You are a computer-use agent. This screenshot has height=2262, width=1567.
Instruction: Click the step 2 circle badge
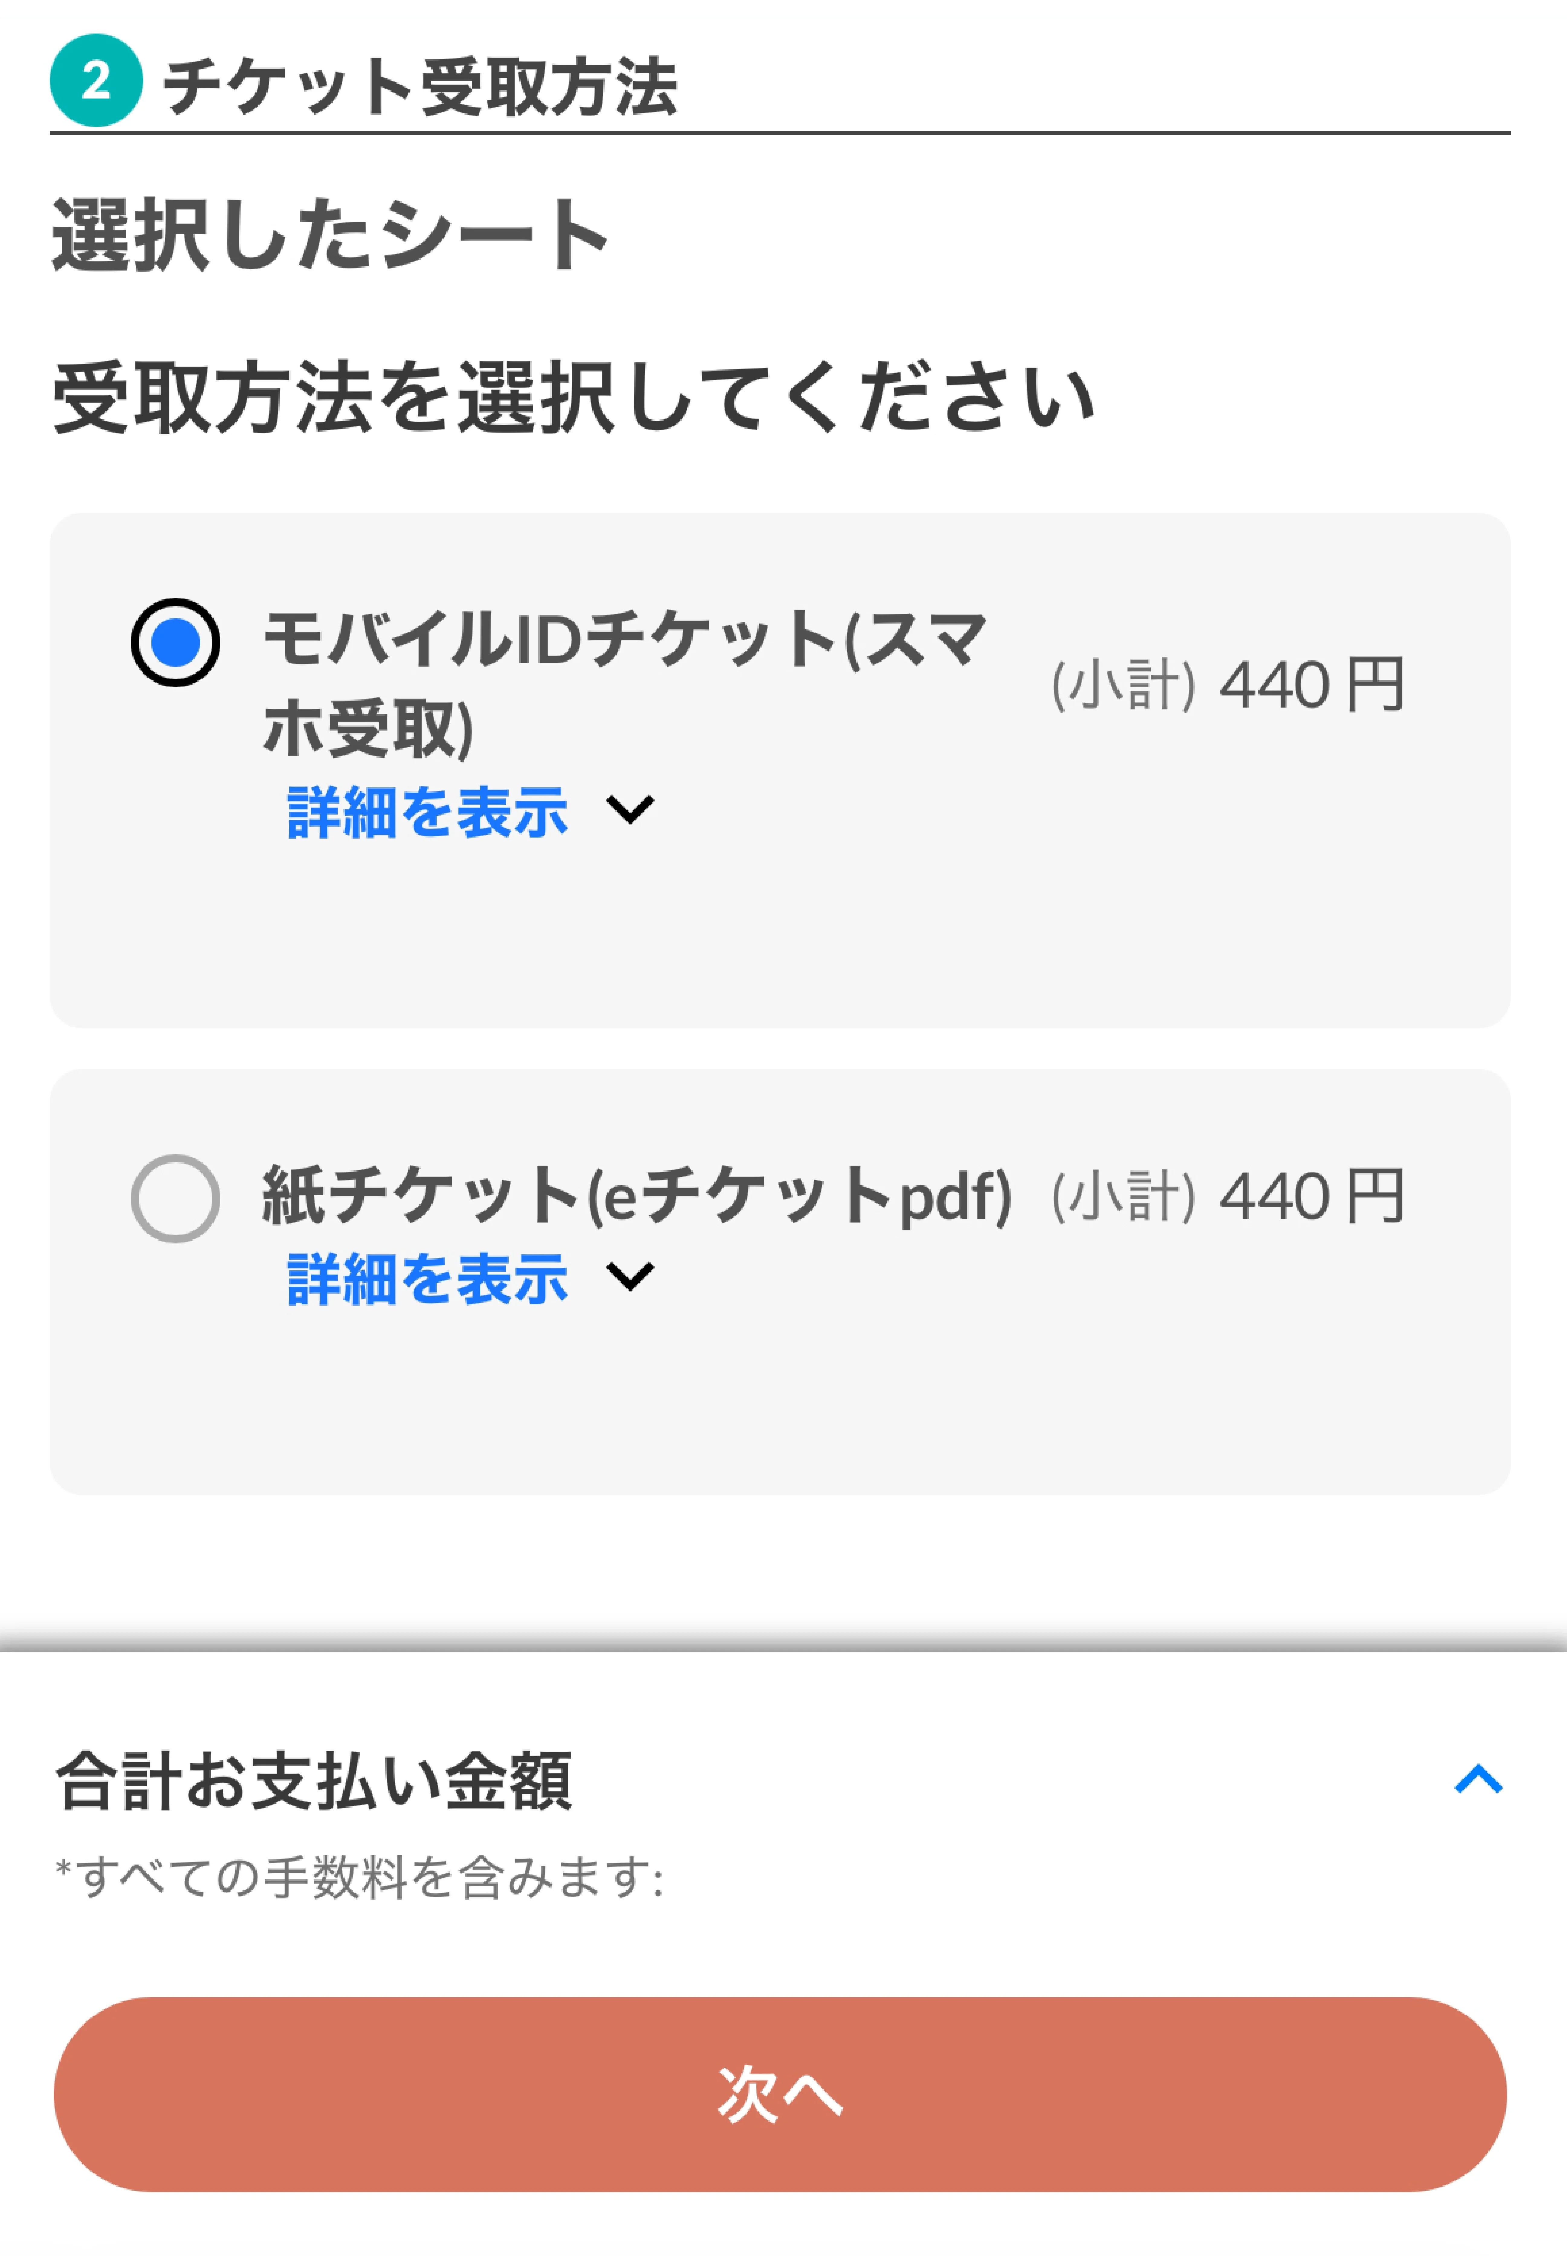pos(96,80)
